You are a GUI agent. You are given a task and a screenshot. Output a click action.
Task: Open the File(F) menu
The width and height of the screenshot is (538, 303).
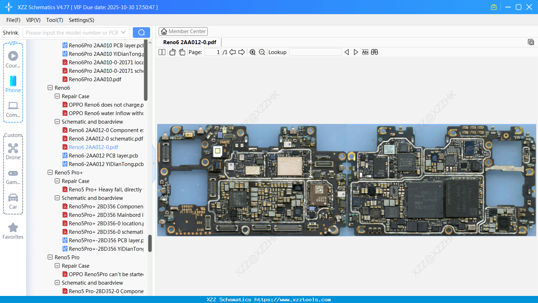click(13, 20)
